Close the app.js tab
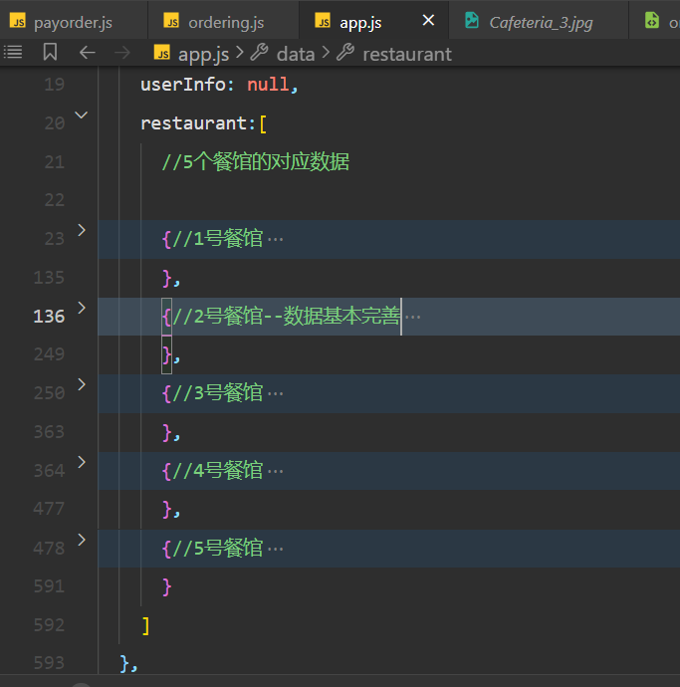The height and width of the screenshot is (687, 680). 428,20
